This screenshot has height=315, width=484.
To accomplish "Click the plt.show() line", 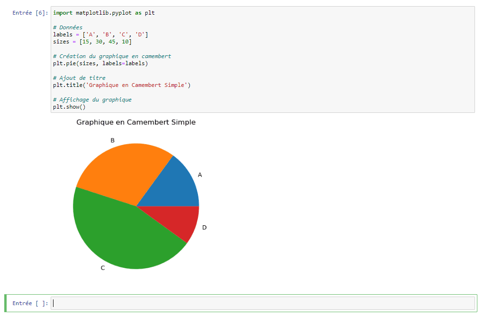I will 69,107.
